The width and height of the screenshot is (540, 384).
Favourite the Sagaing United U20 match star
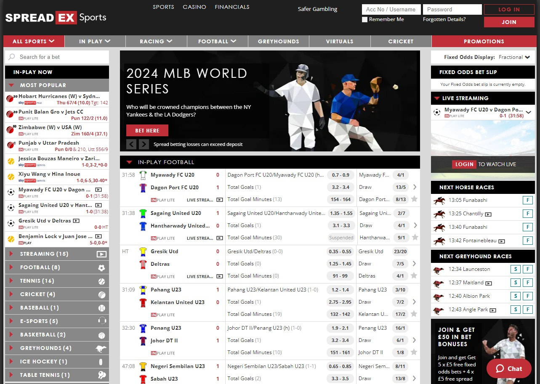click(x=415, y=237)
